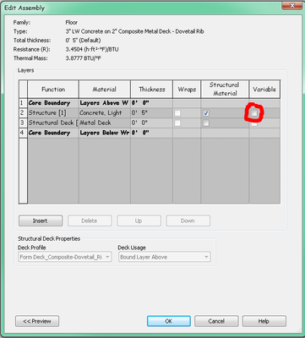This screenshot has width=305, height=338.
Task: Toggle Wraps checkbox for Metal Deck row
Action: pyautogui.click(x=177, y=123)
